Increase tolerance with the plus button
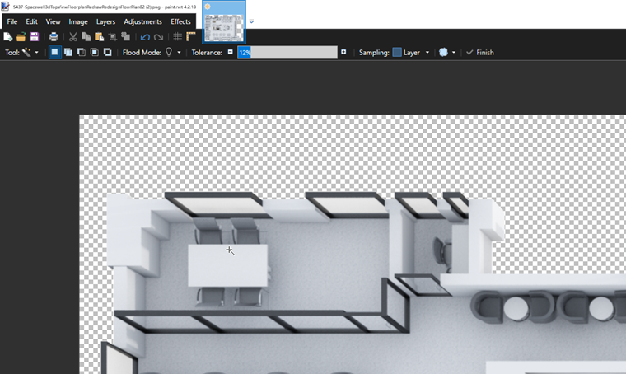The height and width of the screenshot is (374, 626). (x=343, y=52)
